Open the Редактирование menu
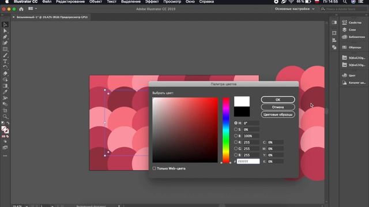 coord(70,2)
